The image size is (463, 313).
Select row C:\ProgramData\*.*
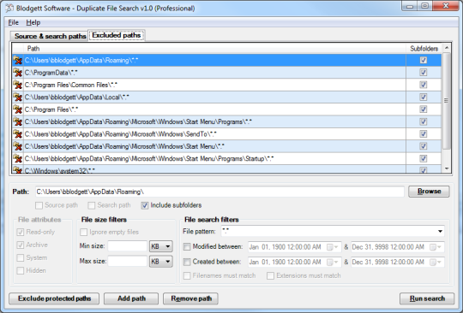pyautogui.click(x=226, y=73)
